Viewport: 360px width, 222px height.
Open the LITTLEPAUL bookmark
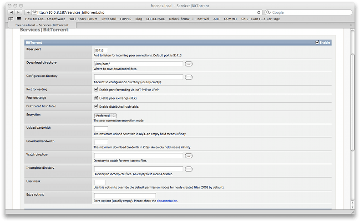pyautogui.click(x=156, y=19)
